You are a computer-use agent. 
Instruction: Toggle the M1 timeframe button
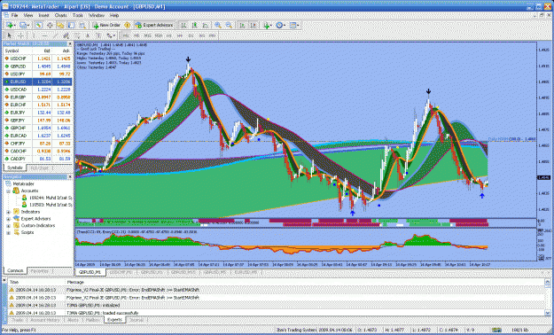coord(126,35)
